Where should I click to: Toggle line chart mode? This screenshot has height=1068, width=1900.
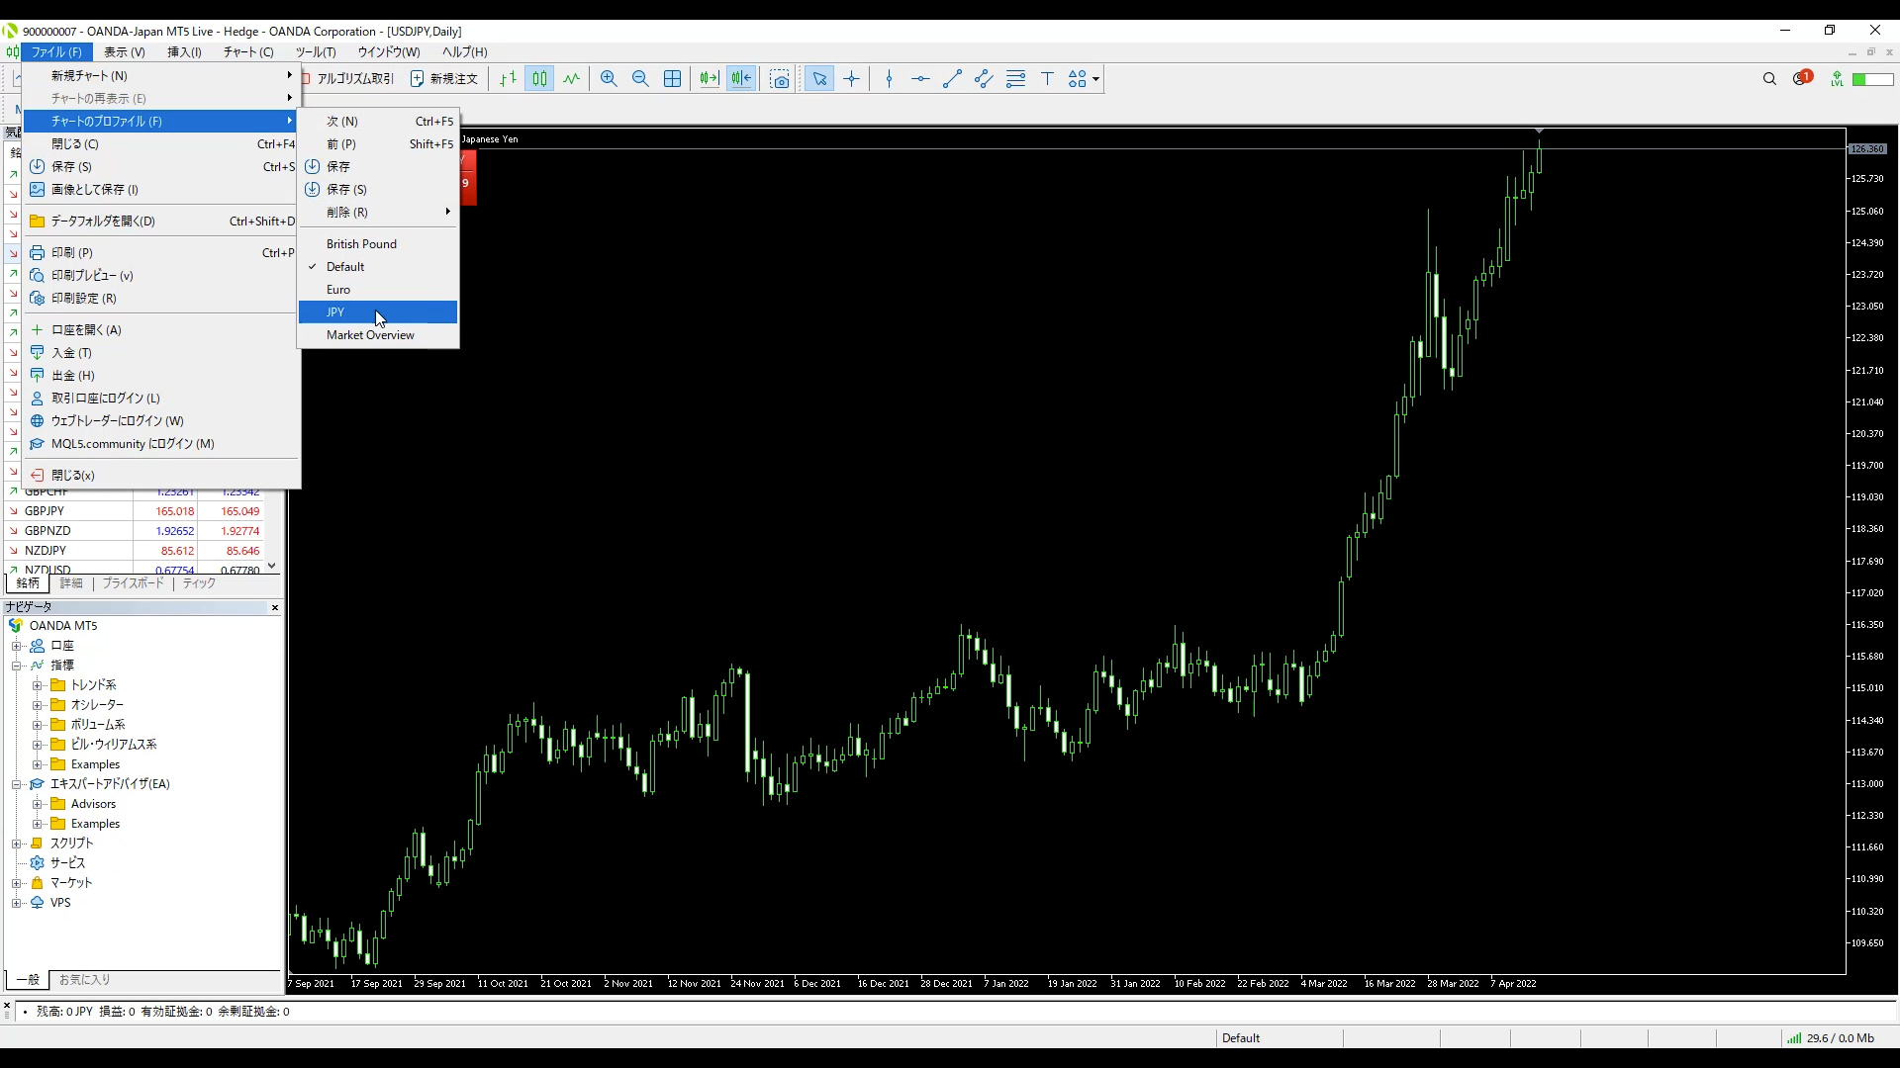[572, 79]
